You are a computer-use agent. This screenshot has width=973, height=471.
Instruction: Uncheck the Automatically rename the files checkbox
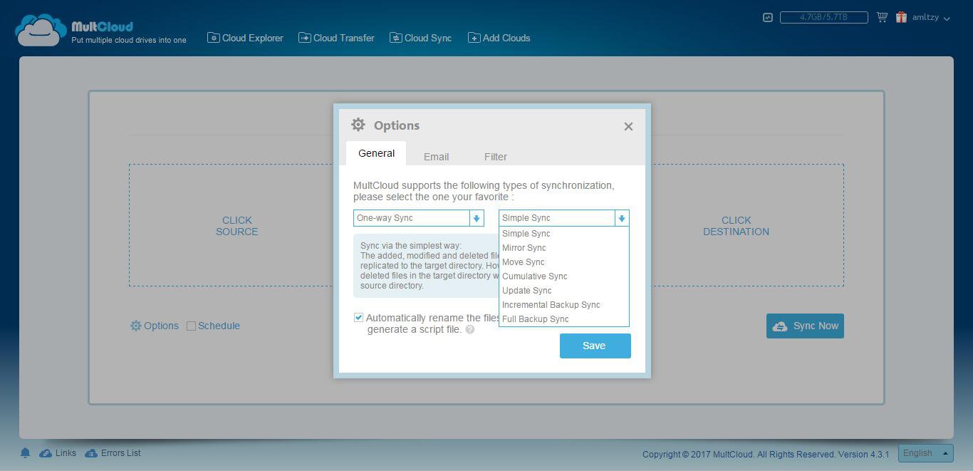359,318
